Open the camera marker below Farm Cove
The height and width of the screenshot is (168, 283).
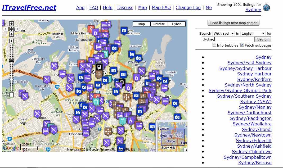[x=132, y=54]
